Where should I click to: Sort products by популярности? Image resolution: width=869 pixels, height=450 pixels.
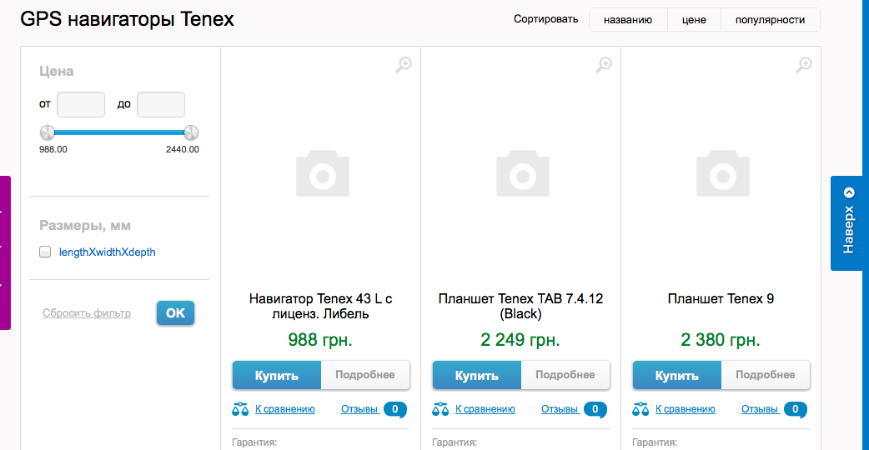(x=770, y=20)
